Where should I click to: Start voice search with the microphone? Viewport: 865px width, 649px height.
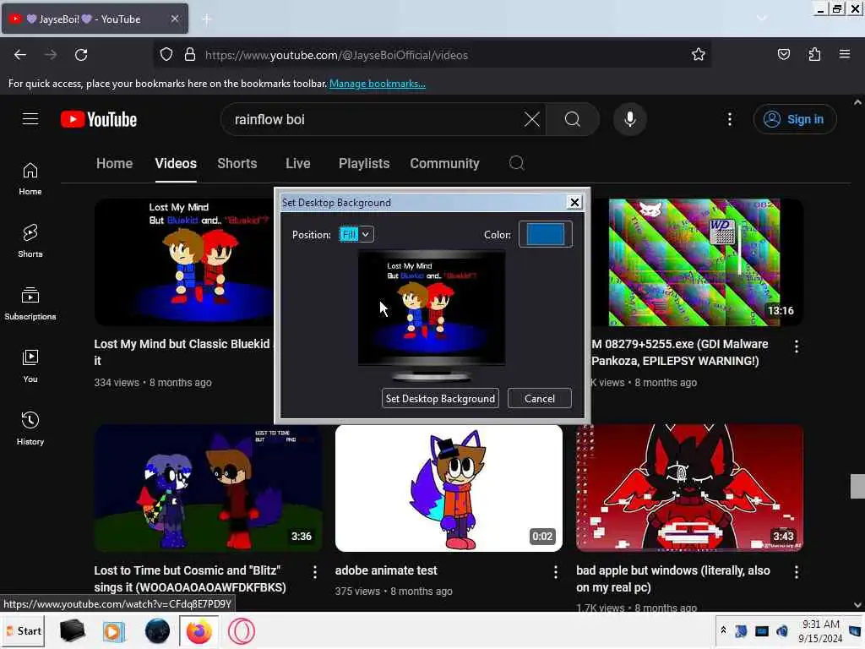click(629, 119)
